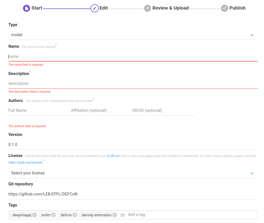This screenshot has width=264, height=223.
Task: Focus the name input field
Action: [133, 56]
